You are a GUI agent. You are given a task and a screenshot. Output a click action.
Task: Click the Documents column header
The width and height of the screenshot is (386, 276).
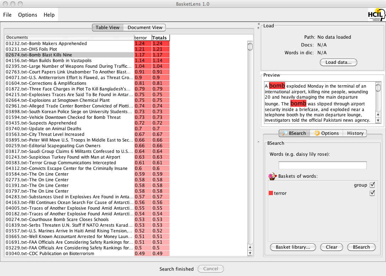pos(70,37)
